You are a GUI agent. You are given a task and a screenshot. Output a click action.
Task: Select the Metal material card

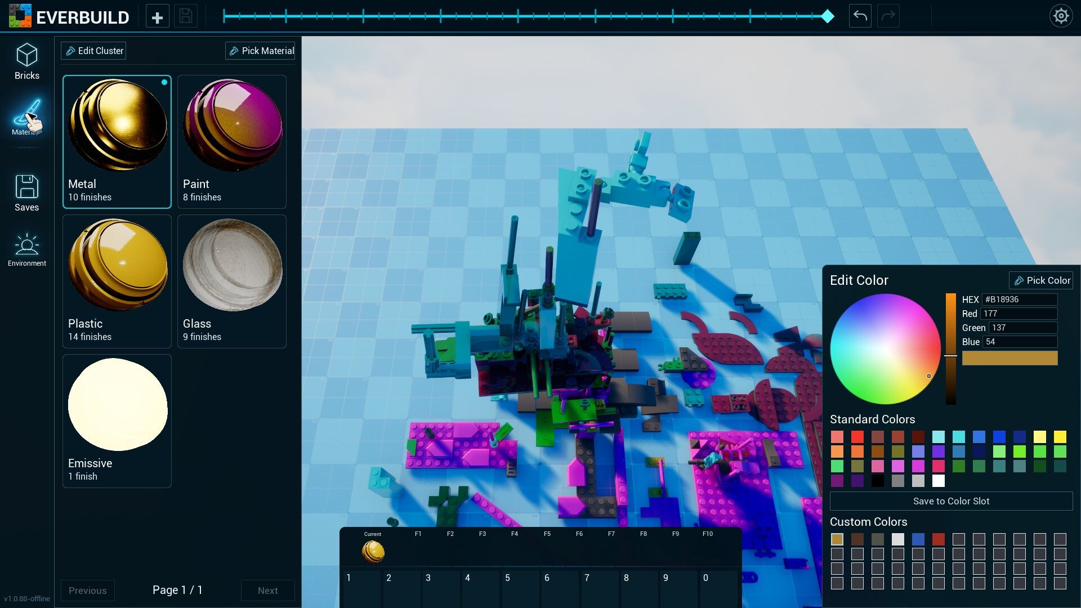coord(117,142)
